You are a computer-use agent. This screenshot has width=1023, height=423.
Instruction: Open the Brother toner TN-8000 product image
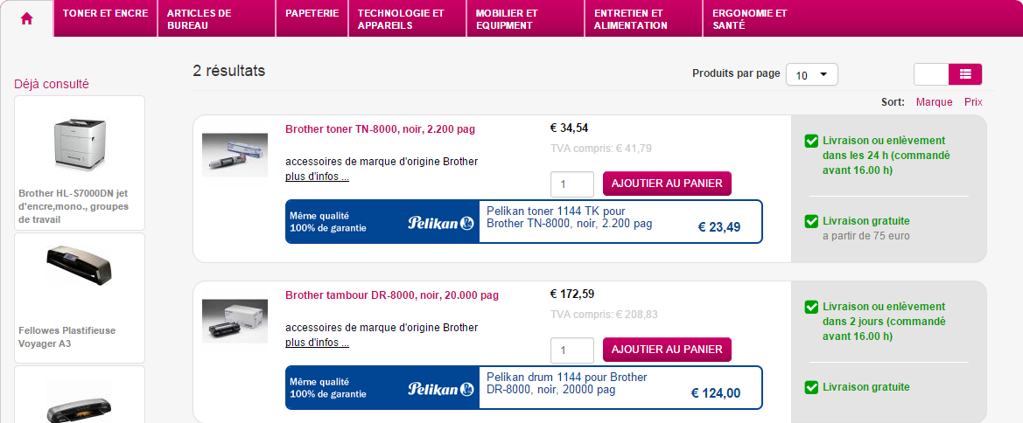pyautogui.click(x=235, y=154)
